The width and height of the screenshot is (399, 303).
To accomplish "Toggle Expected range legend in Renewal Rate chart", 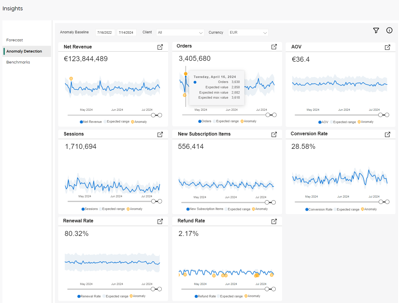I will pyautogui.click(x=115, y=296).
